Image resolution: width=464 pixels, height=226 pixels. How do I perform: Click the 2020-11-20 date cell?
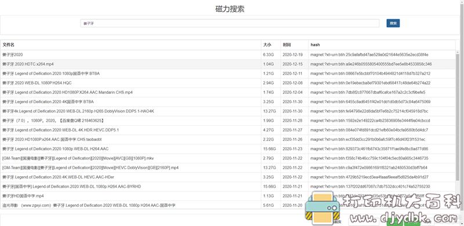[292, 205]
